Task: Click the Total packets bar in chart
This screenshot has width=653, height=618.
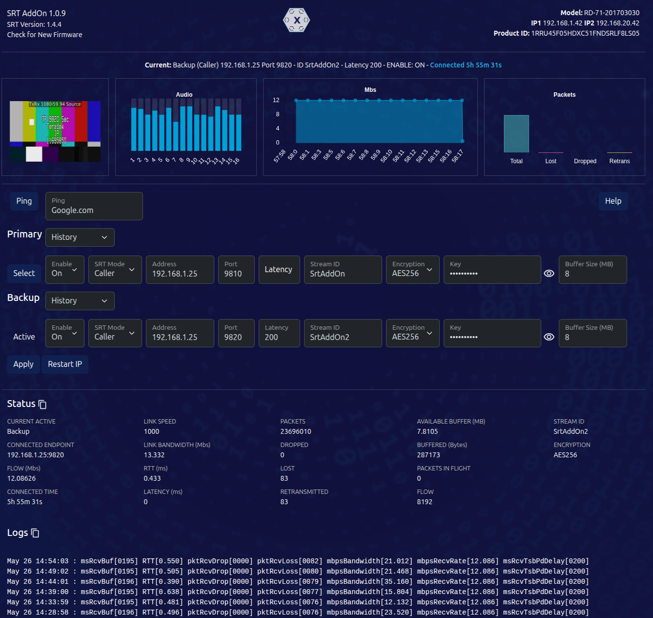Action: (x=516, y=134)
